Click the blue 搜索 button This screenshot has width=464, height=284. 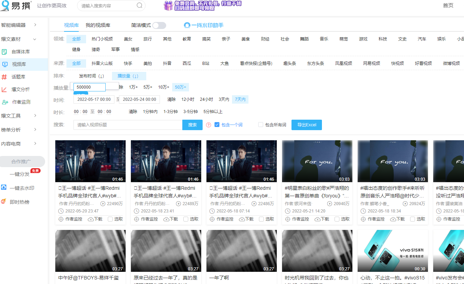pyautogui.click(x=192, y=125)
